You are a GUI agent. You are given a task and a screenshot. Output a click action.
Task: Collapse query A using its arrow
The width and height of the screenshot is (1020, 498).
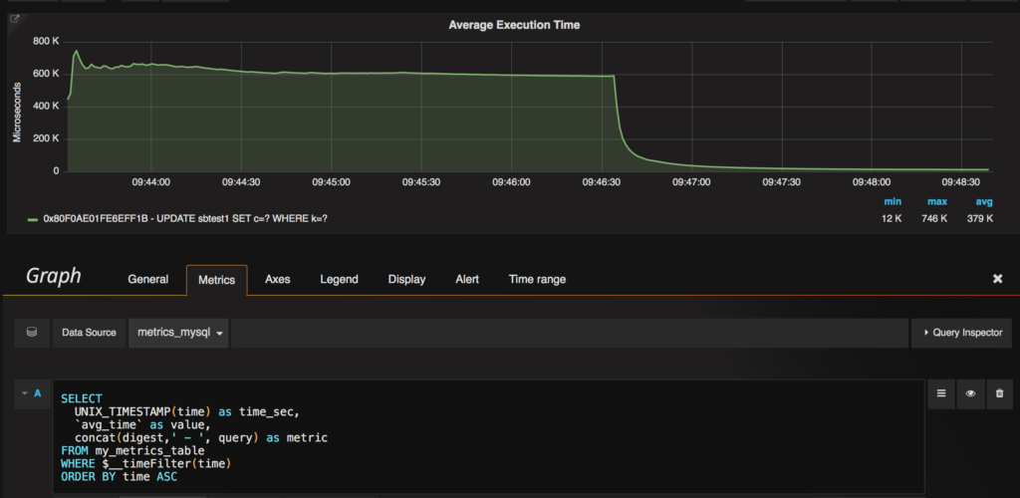(x=23, y=393)
